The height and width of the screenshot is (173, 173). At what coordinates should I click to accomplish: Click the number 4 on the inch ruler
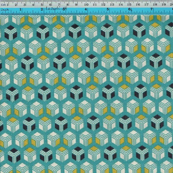(86, 9)
